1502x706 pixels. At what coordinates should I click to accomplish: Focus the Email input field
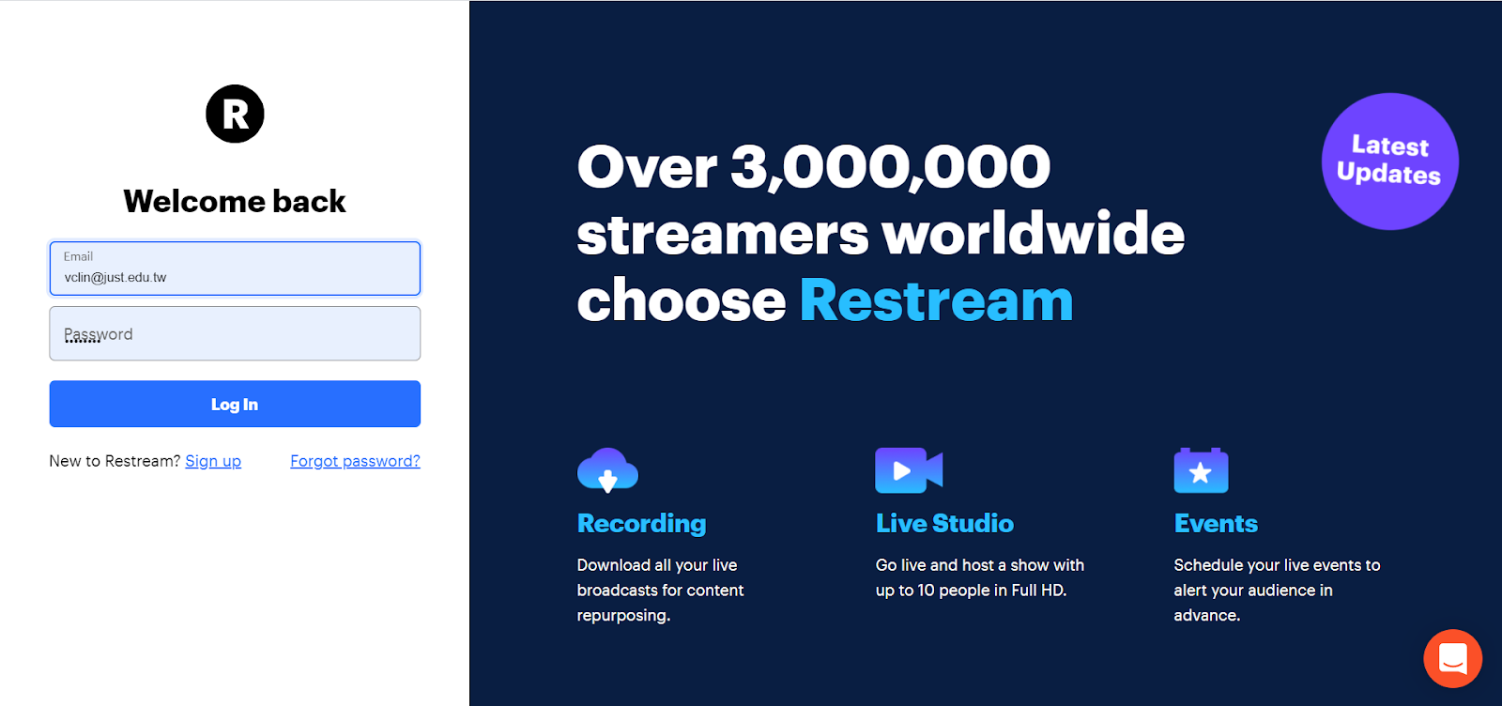tap(235, 269)
